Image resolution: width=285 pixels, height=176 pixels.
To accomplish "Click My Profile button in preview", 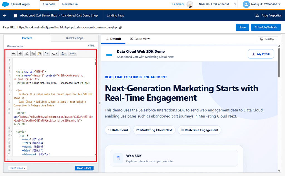I will [261, 54].
